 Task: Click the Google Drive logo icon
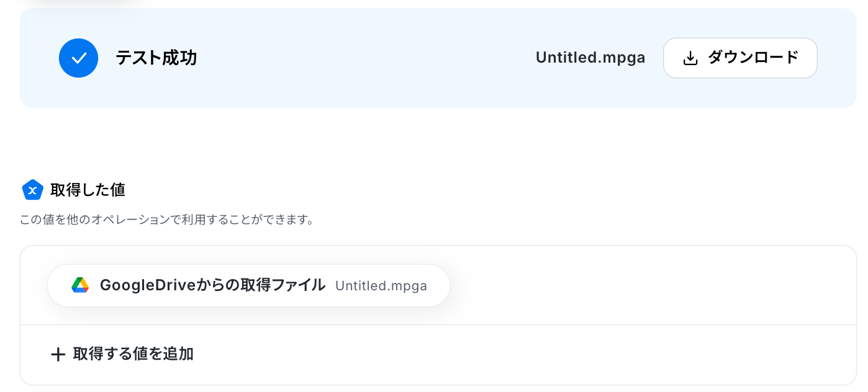[80, 285]
